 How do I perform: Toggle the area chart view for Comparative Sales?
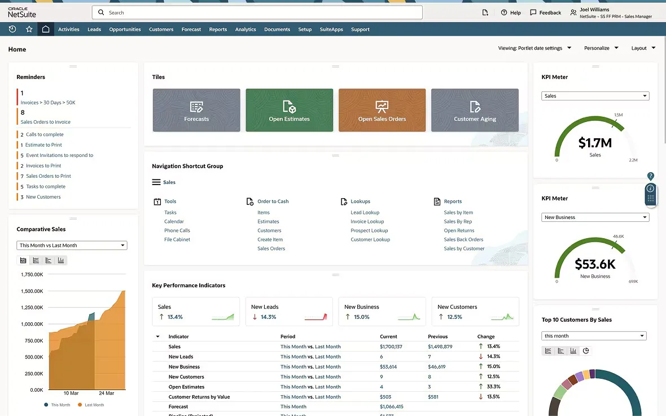[x=23, y=260]
